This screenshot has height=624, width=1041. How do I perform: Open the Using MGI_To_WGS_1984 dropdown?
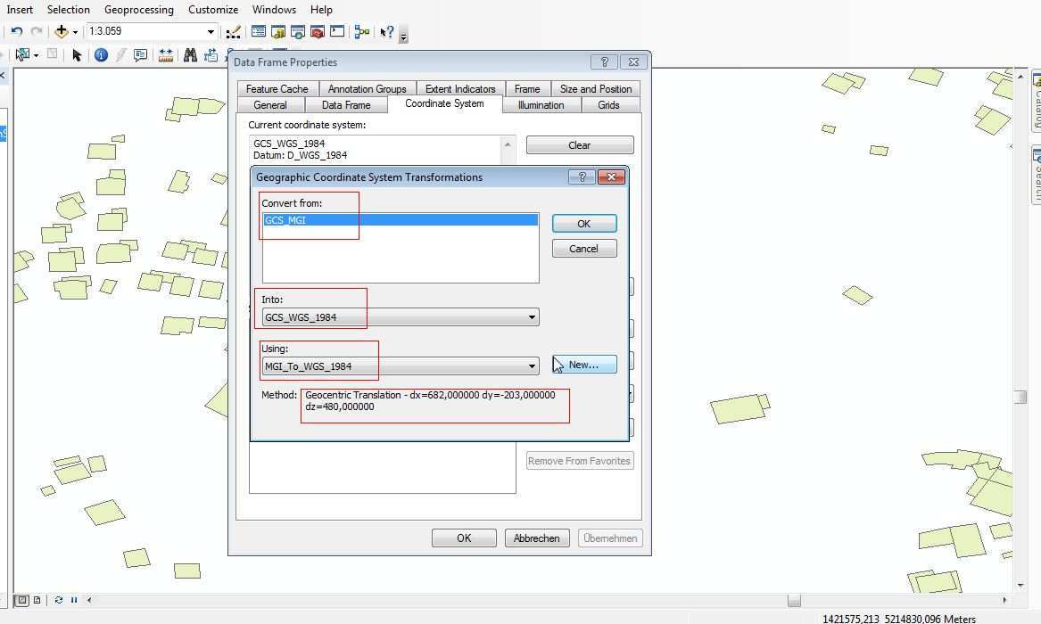pos(532,366)
